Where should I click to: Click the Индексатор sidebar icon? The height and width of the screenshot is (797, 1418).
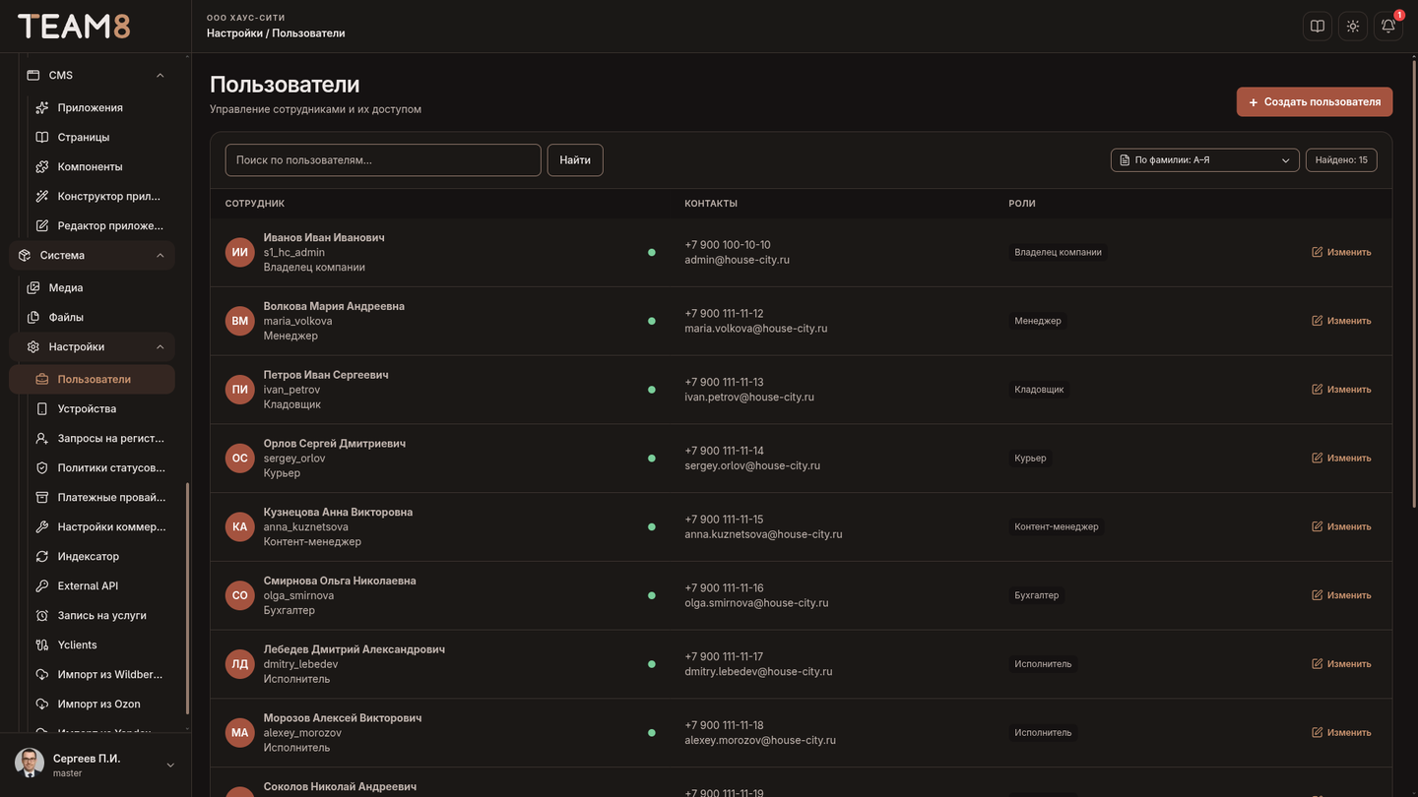42,556
